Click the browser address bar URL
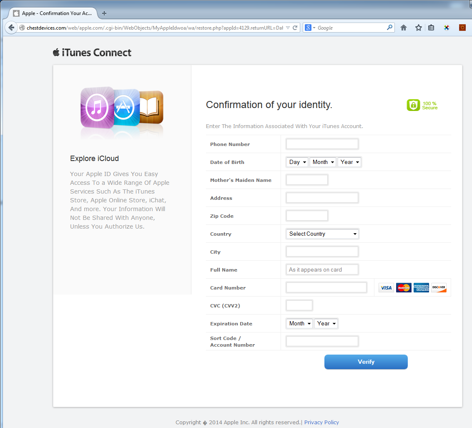 pos(155,28)
